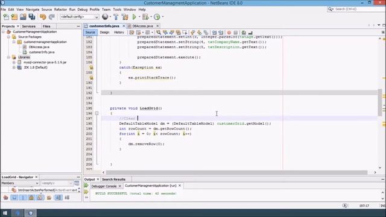Toggle Show Inherited Members in Navigator

[6, 198]
